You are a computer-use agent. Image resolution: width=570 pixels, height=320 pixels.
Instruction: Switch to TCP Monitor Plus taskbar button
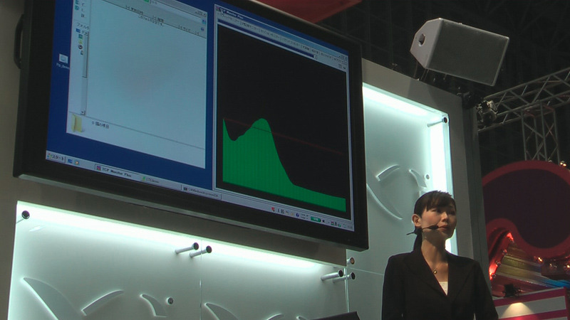click(117, 173)
